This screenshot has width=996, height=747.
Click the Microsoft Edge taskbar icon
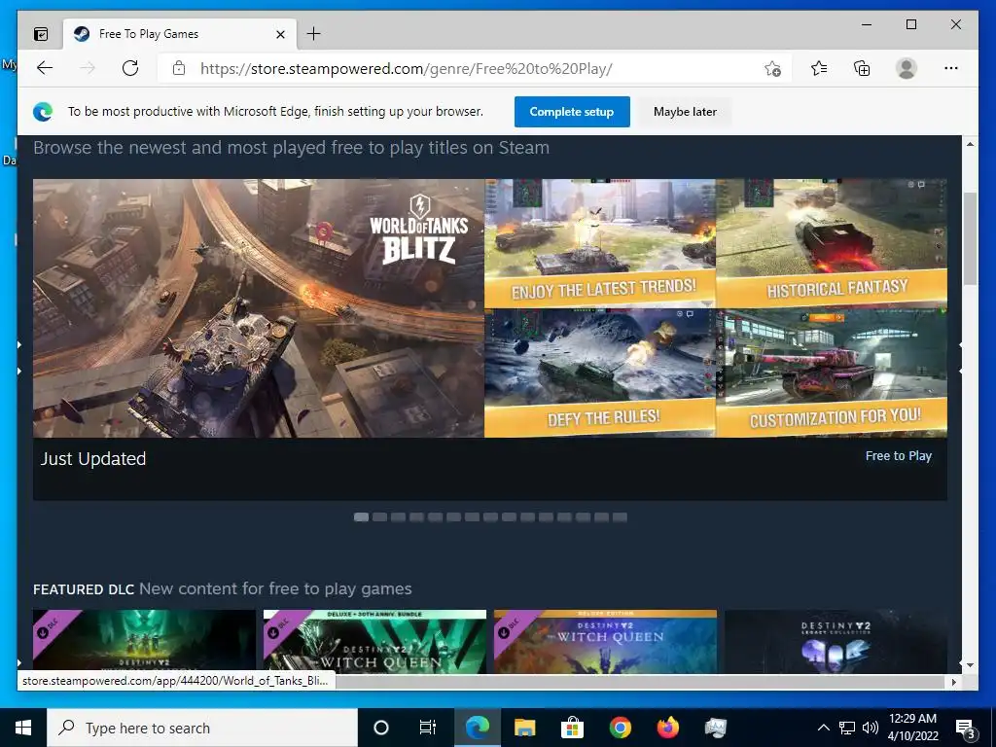(477, 728)
